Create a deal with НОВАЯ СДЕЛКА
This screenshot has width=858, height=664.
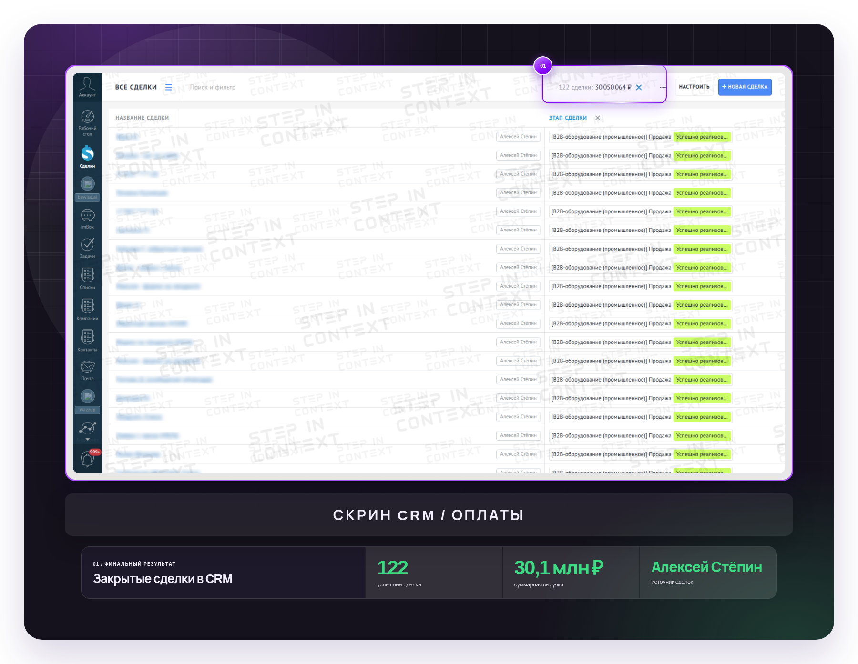click(x=745, y=87)
